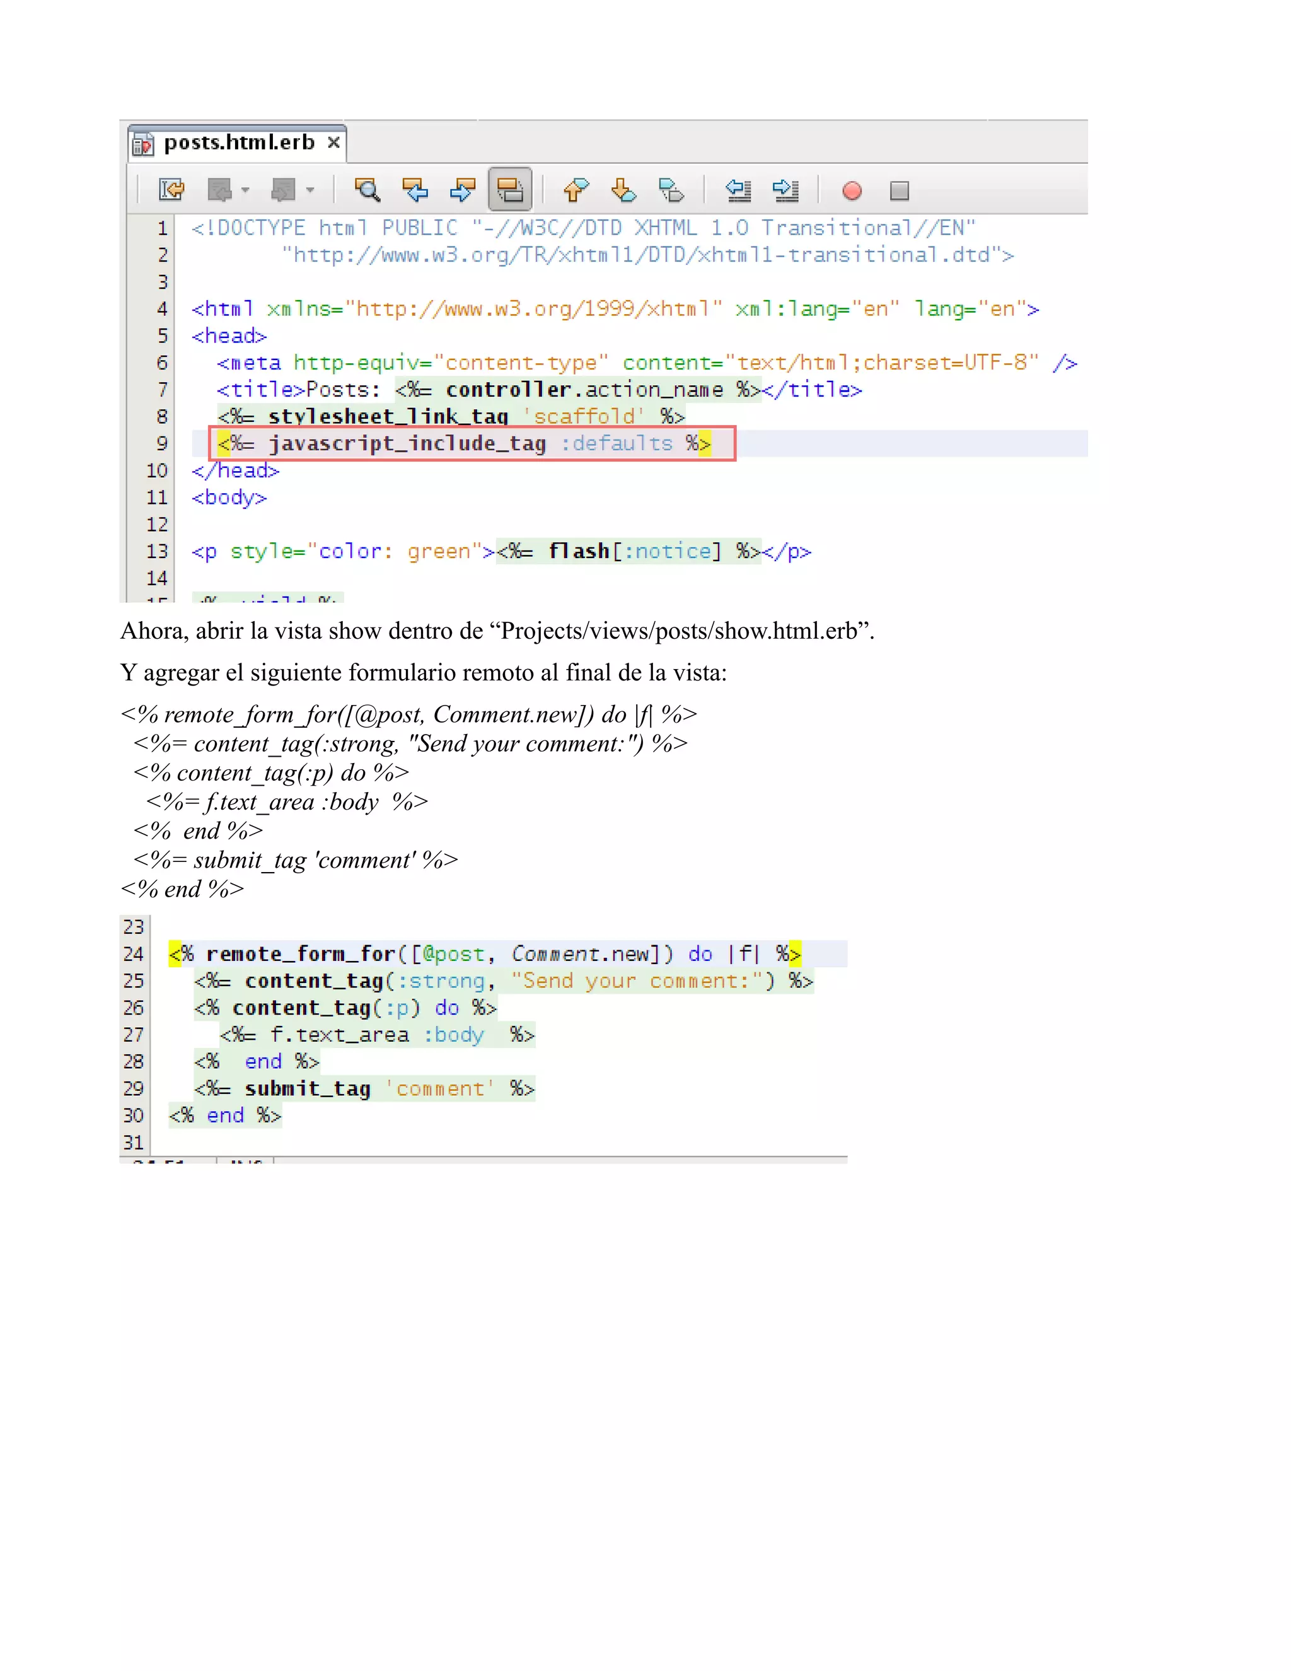Click the greyed Back navigation icon
Image resolution: width=1291 pixels, height=1671 pixels.
click(x=219, y=189)
